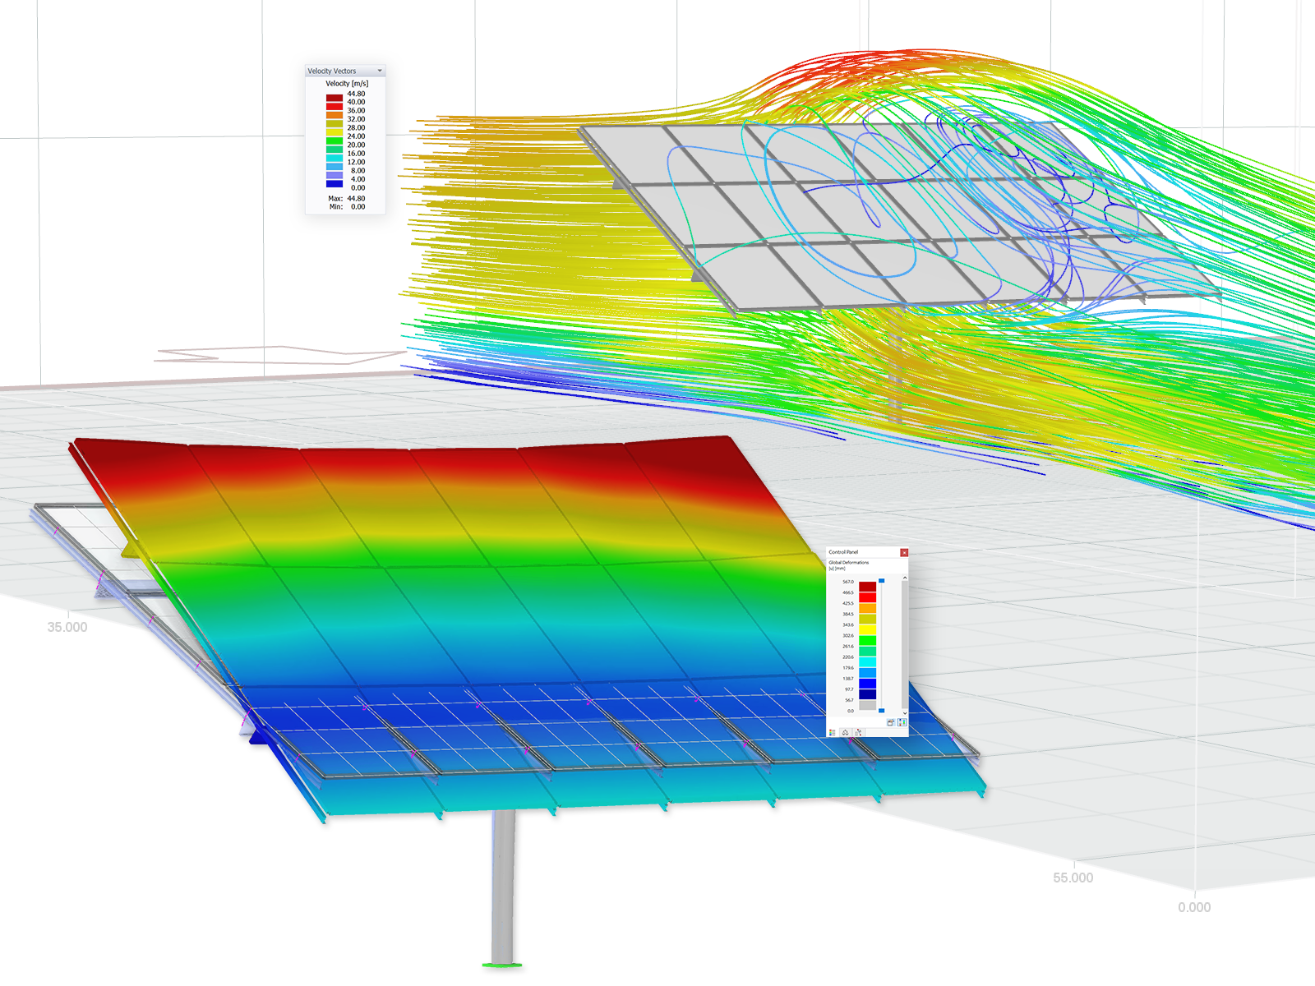The height and width of the screenshot is (986, 1315).
Task: Click the 35.000 axis label
Action: pyautogui.click(x=67, y=627)
